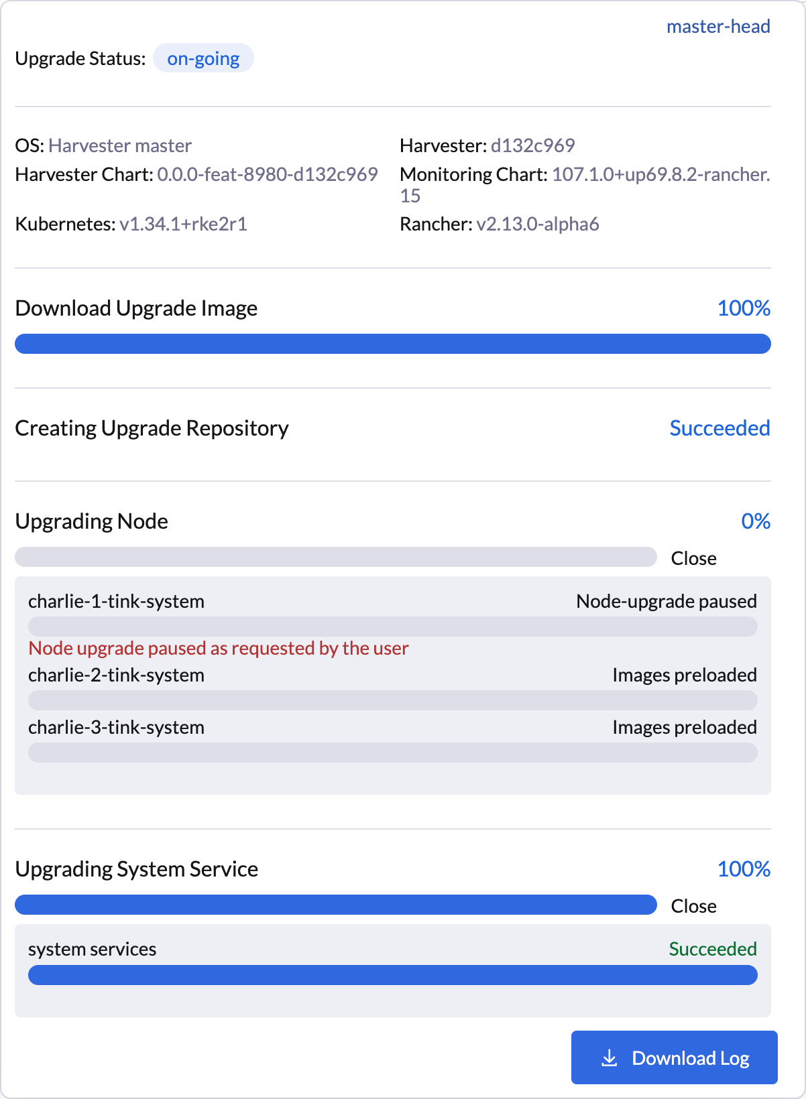Click the 100% indicator for Download Upgrade Image
The width and height of the screenshot is (806, 1099).
point(744,308)
